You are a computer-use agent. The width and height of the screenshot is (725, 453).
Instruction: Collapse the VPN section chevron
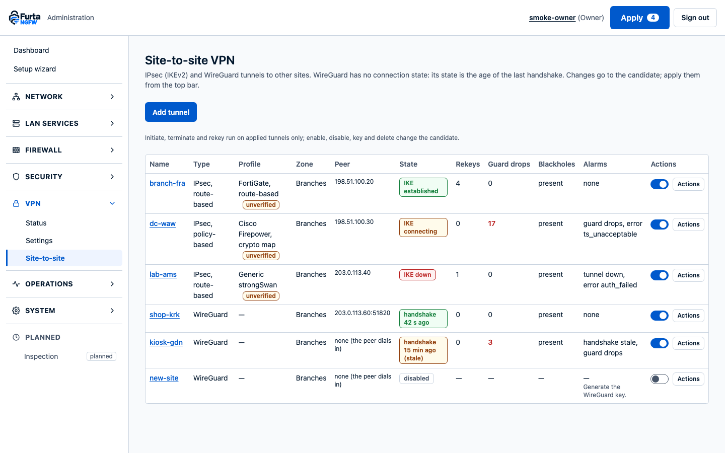click(x=112, y=203)
